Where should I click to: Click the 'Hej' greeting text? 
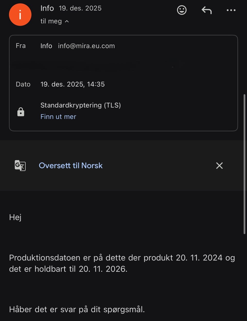coord(15,217)
